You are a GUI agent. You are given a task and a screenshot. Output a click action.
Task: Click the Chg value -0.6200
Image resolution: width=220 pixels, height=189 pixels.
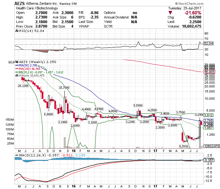pos(195,17)
